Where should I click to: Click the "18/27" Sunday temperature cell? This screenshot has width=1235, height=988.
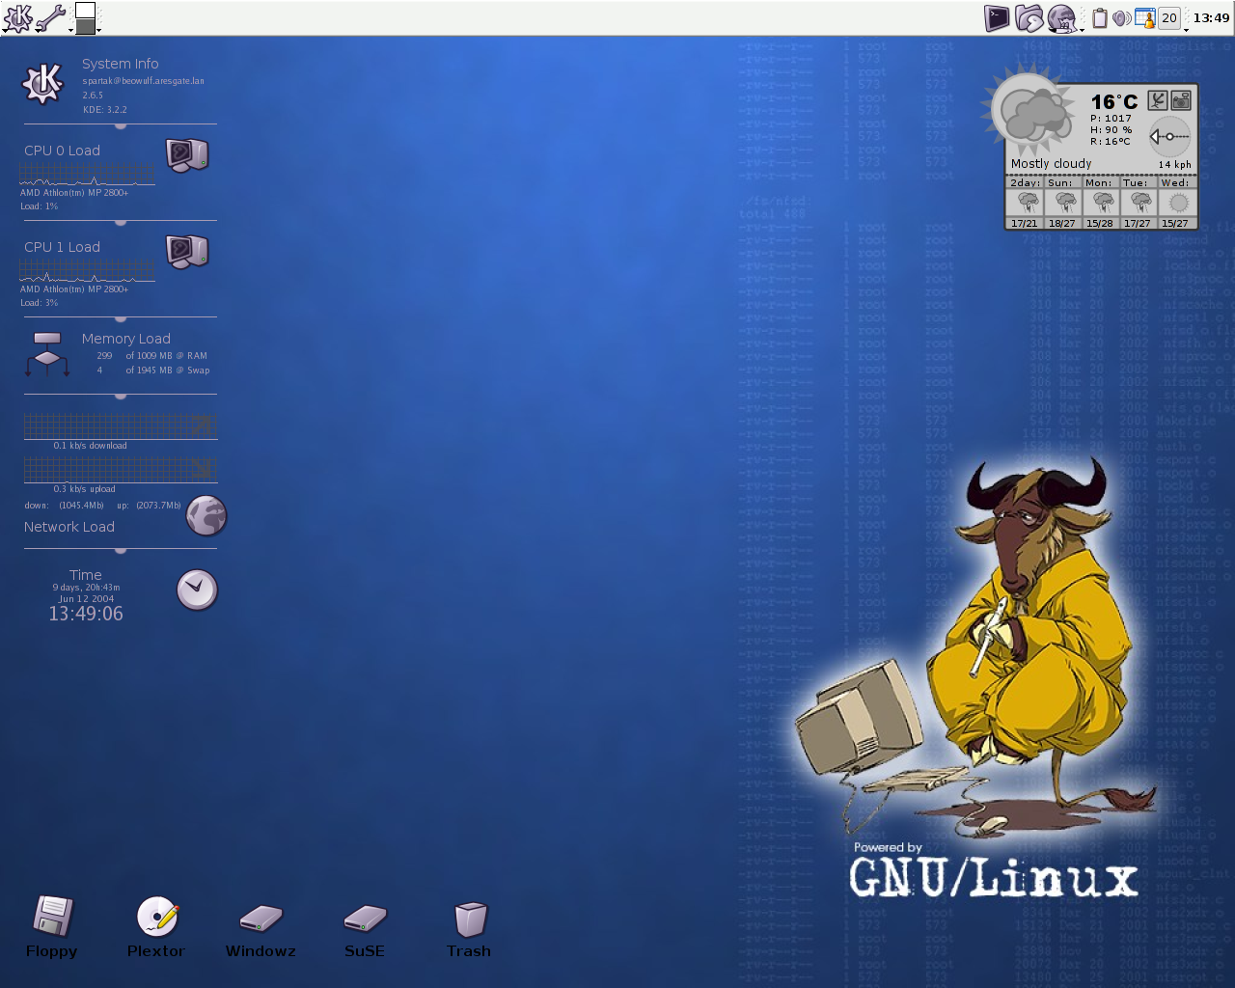pos(1062,223)
